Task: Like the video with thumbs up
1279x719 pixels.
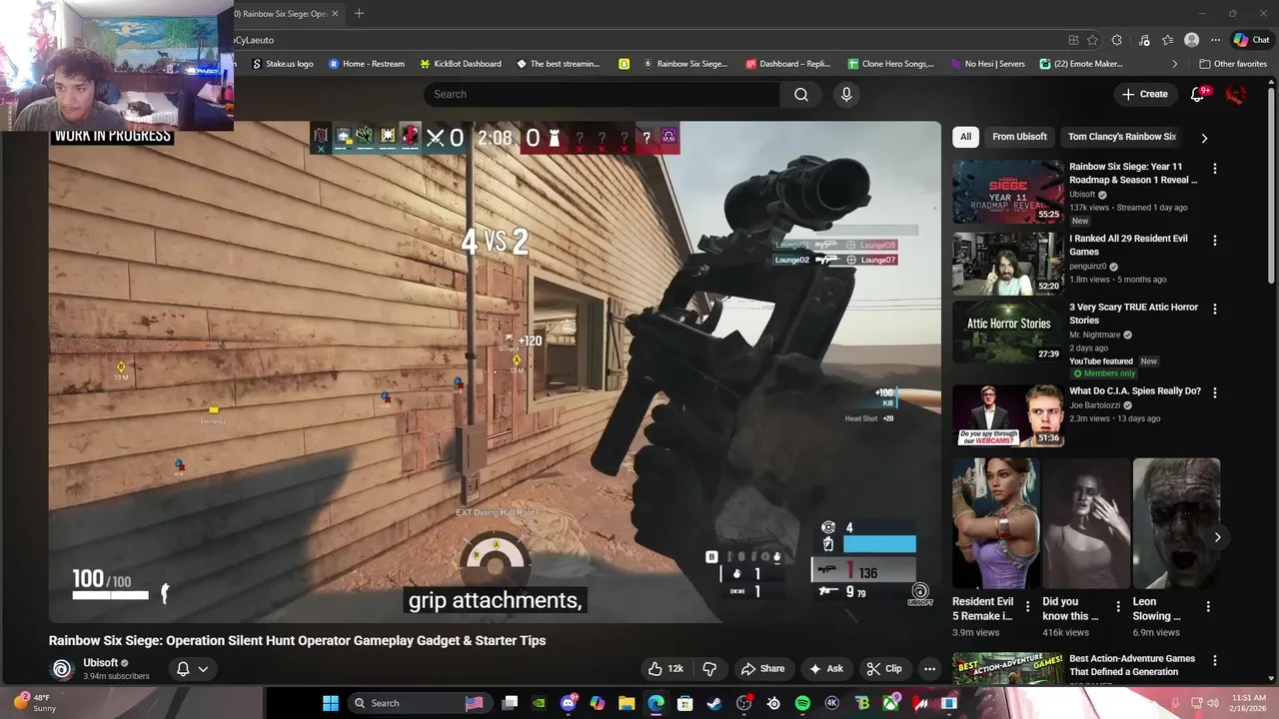Action: pyautogui.click(x=666, y=669)
